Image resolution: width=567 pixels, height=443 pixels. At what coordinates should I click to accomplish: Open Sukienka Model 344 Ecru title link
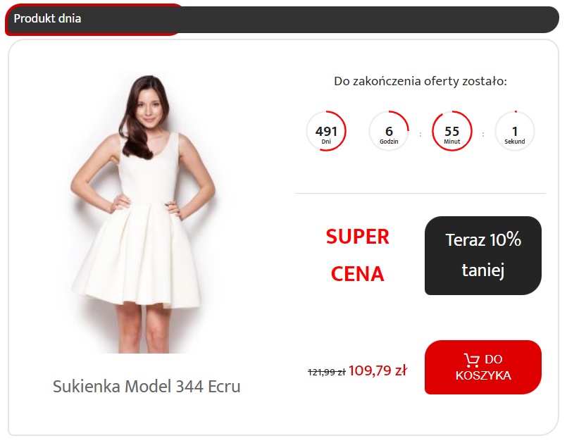pyautogui.click(x=147, y=386)
